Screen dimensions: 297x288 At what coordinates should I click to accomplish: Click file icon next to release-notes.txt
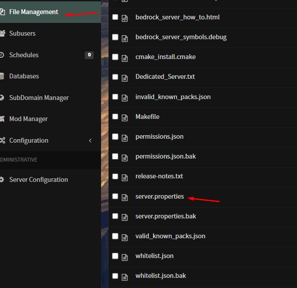coord(124,177)
